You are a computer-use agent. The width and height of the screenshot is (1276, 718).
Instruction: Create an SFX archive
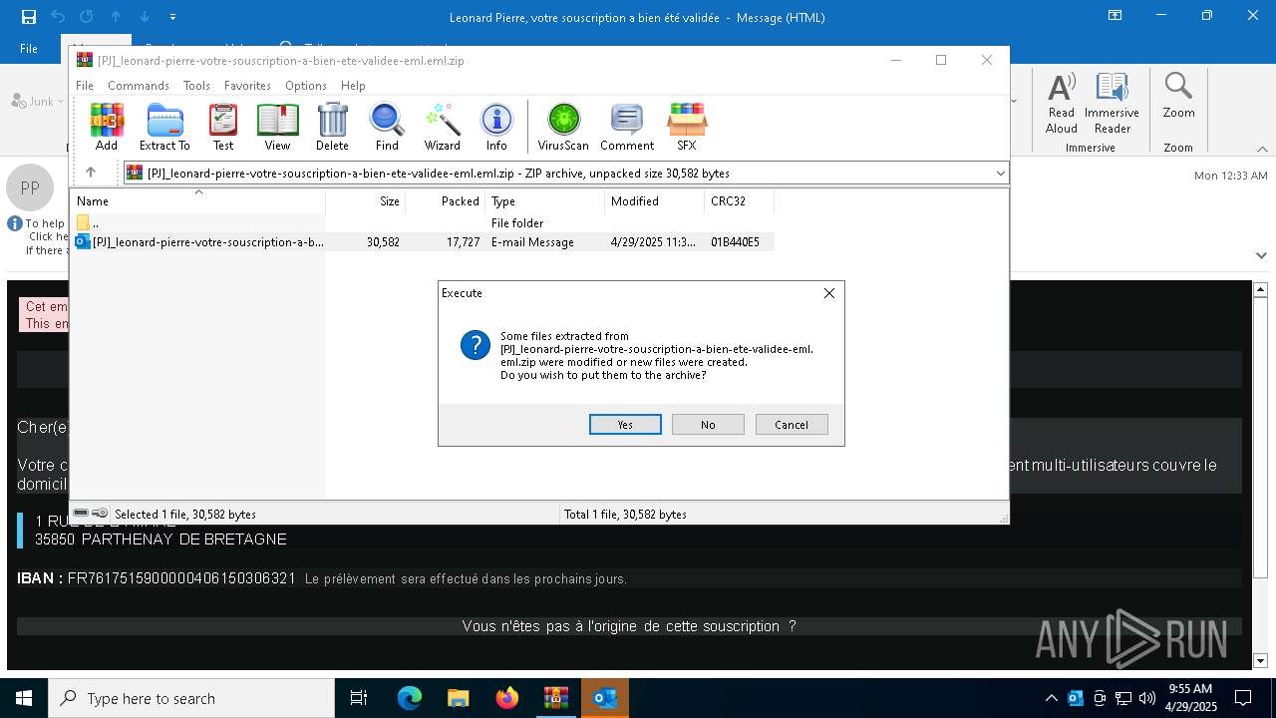[x=687, y=127]
